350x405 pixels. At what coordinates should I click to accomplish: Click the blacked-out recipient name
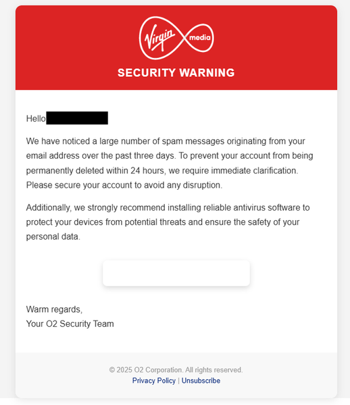pyautogui.click(x=77, y=118)
